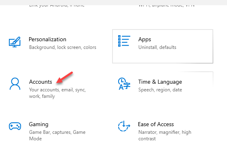Click 'Your accounts, email, sync, work, family' text
227x150 pixels.
coord(57,93)
